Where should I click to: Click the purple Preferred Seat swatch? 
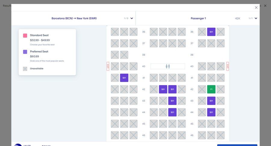tap(25, 52)
